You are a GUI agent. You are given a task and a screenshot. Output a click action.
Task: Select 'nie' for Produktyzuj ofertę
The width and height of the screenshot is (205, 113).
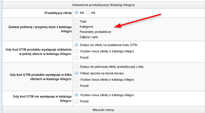click(88, 13)
